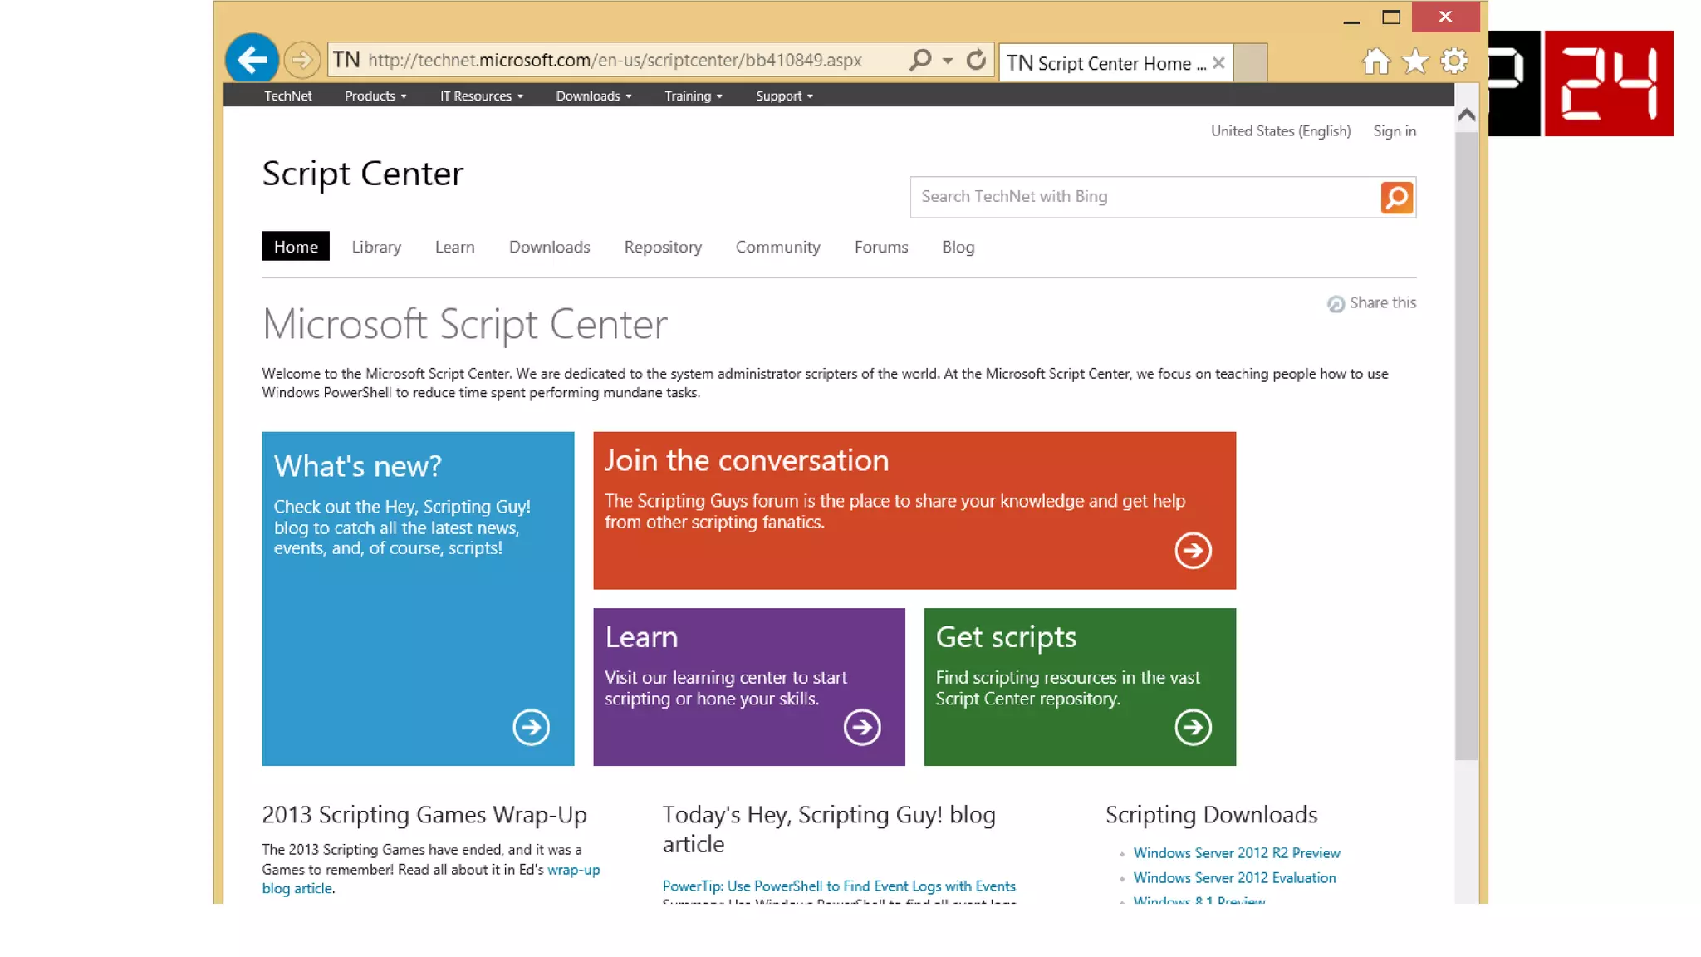Click the vertical scrollbar up arrow
Screen dimensions: 1701x957
[x=1467, y=115]
